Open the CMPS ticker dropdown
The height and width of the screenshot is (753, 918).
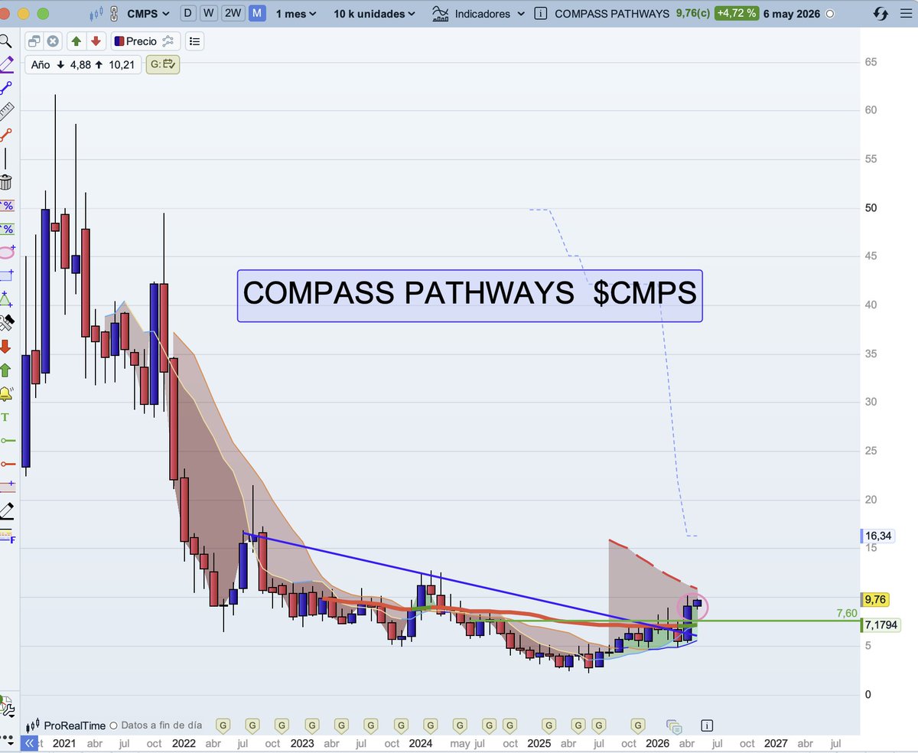coord(148,14)
